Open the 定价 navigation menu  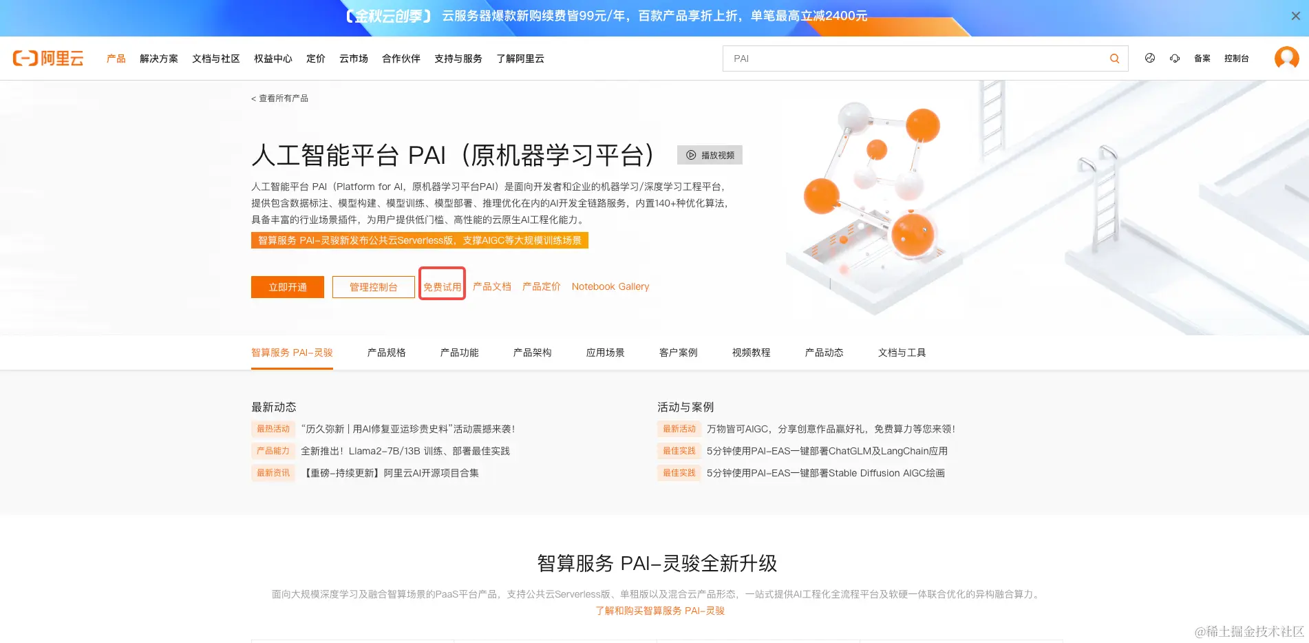pos(316,59)
